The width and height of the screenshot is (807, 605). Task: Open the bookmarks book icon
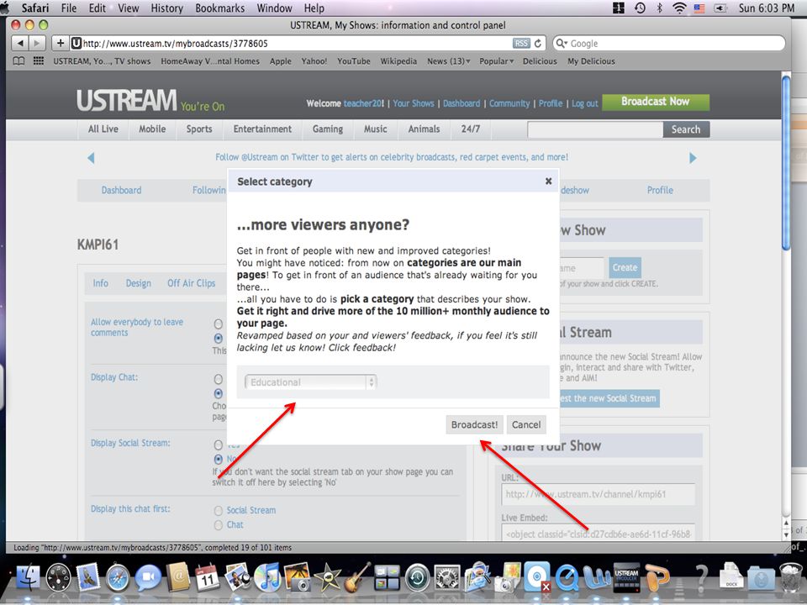(x=18, y=61)
